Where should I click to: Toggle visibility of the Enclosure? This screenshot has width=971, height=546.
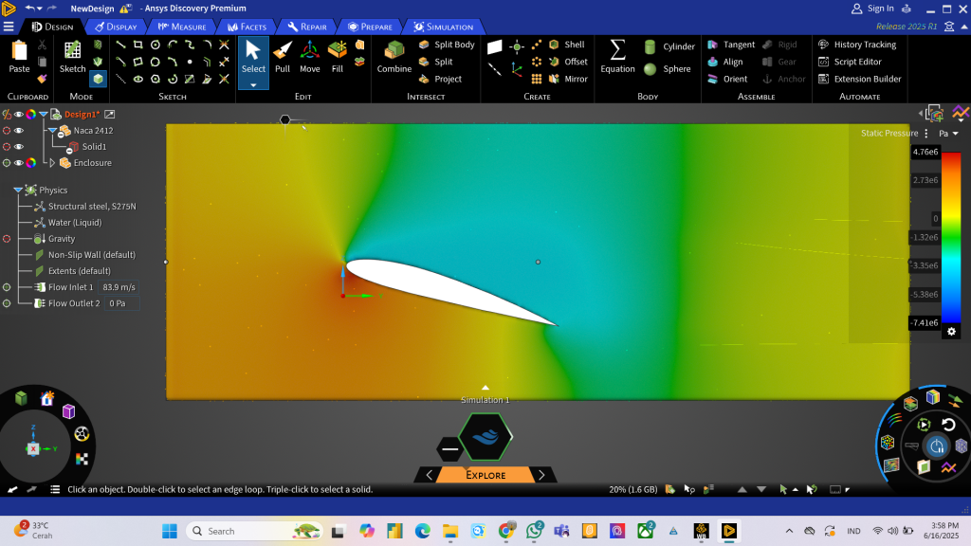click(x=18, y=163)
